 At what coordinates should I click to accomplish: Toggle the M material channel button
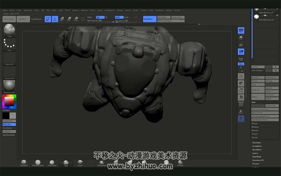106,17
